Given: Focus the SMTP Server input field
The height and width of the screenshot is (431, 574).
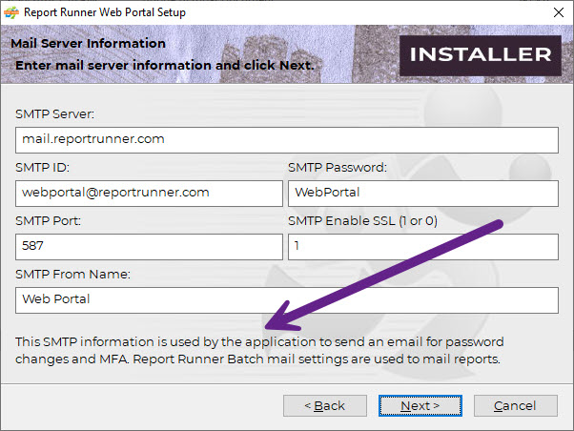Looking at the screenshot, I should click(286, 139).
